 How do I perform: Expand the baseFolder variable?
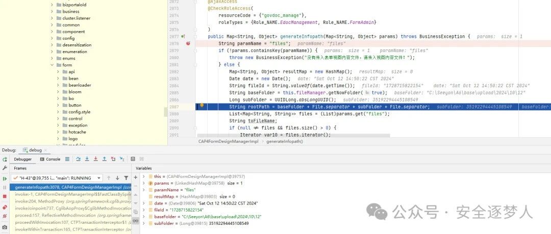click(144, 217)
